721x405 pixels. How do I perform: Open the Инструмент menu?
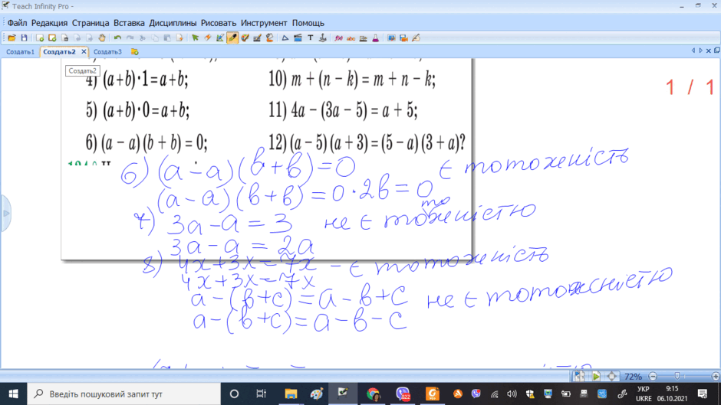point(264,23)
